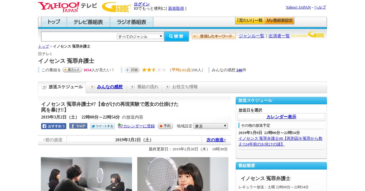Click the red-dot 予約 record button

coord(165,126)
